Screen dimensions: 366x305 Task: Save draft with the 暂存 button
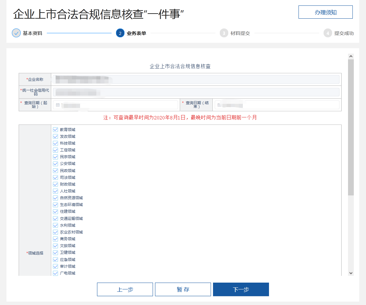point(183,289)
